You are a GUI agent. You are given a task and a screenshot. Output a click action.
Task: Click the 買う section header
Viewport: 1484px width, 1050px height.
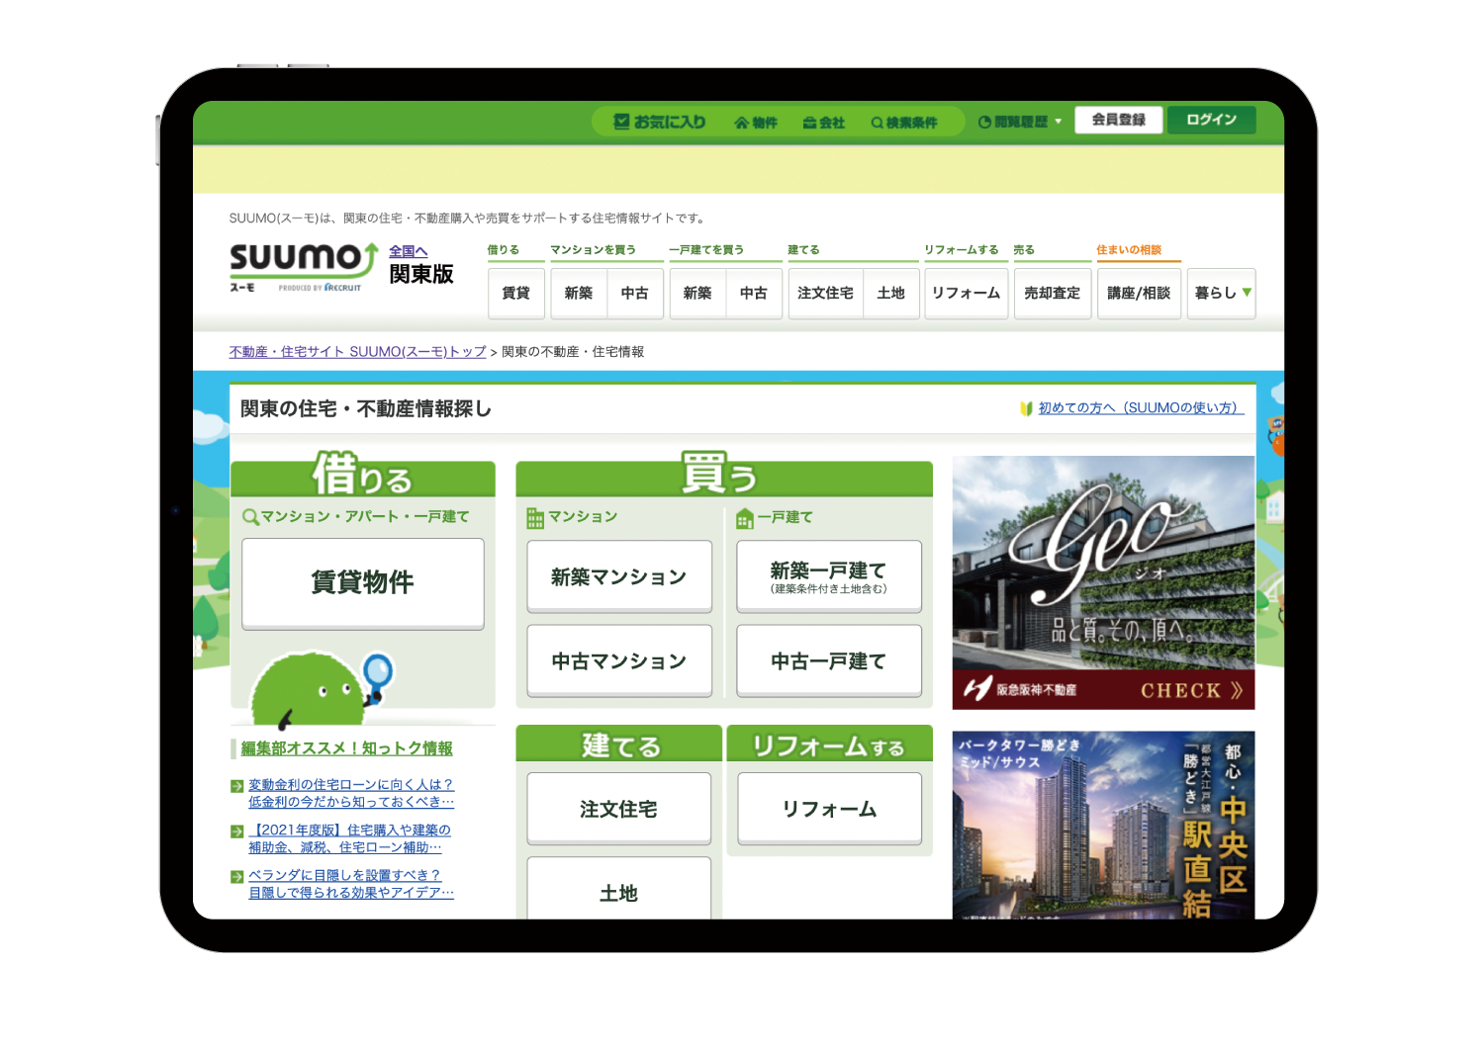(724, 476)
